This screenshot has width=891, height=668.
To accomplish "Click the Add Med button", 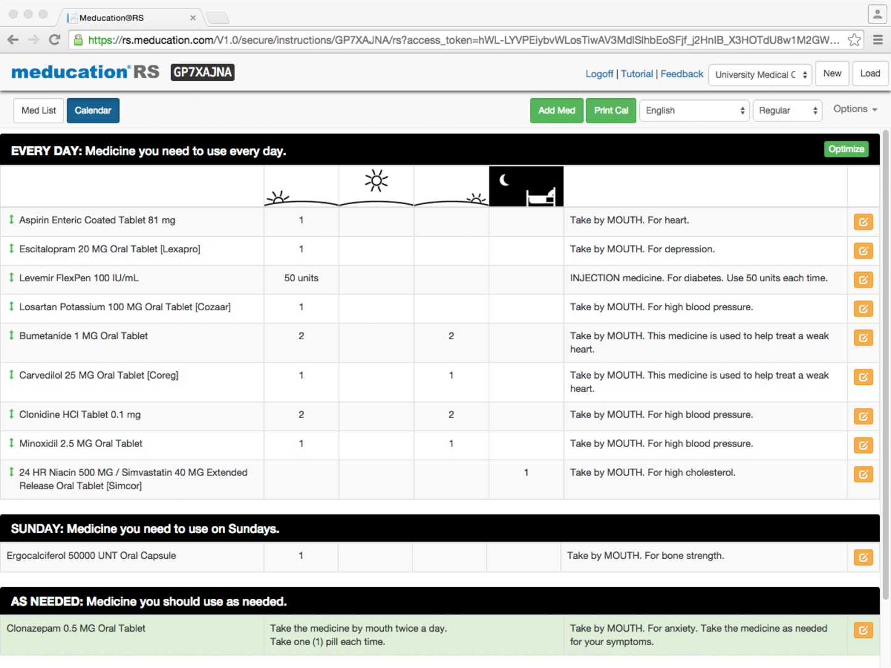I will pos(557,111).
